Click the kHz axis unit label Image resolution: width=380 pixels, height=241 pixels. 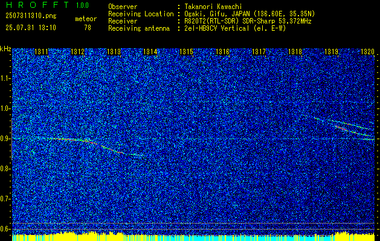pyautogui.click(x=5, y=49)
